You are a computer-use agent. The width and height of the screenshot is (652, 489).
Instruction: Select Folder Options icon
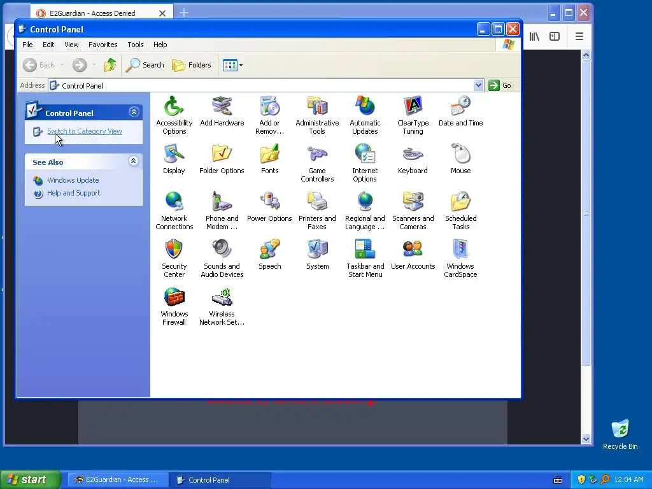(x=222, y=159)
